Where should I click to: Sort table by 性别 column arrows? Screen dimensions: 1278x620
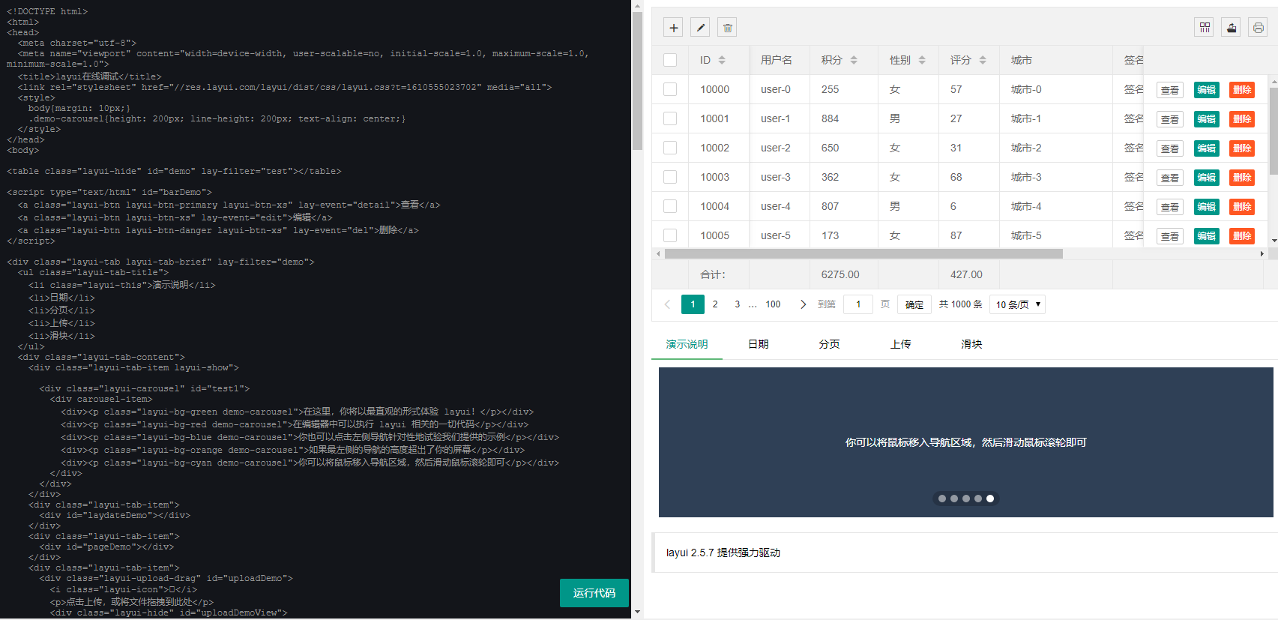[x=922, y=60]
